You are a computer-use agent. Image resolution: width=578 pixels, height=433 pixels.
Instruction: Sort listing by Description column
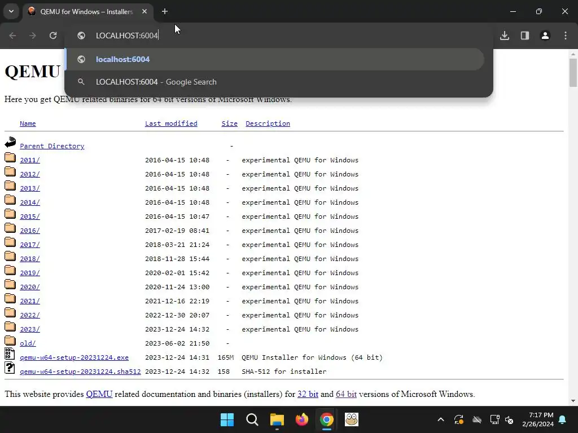pyautogui.click(x=268, y=123)
